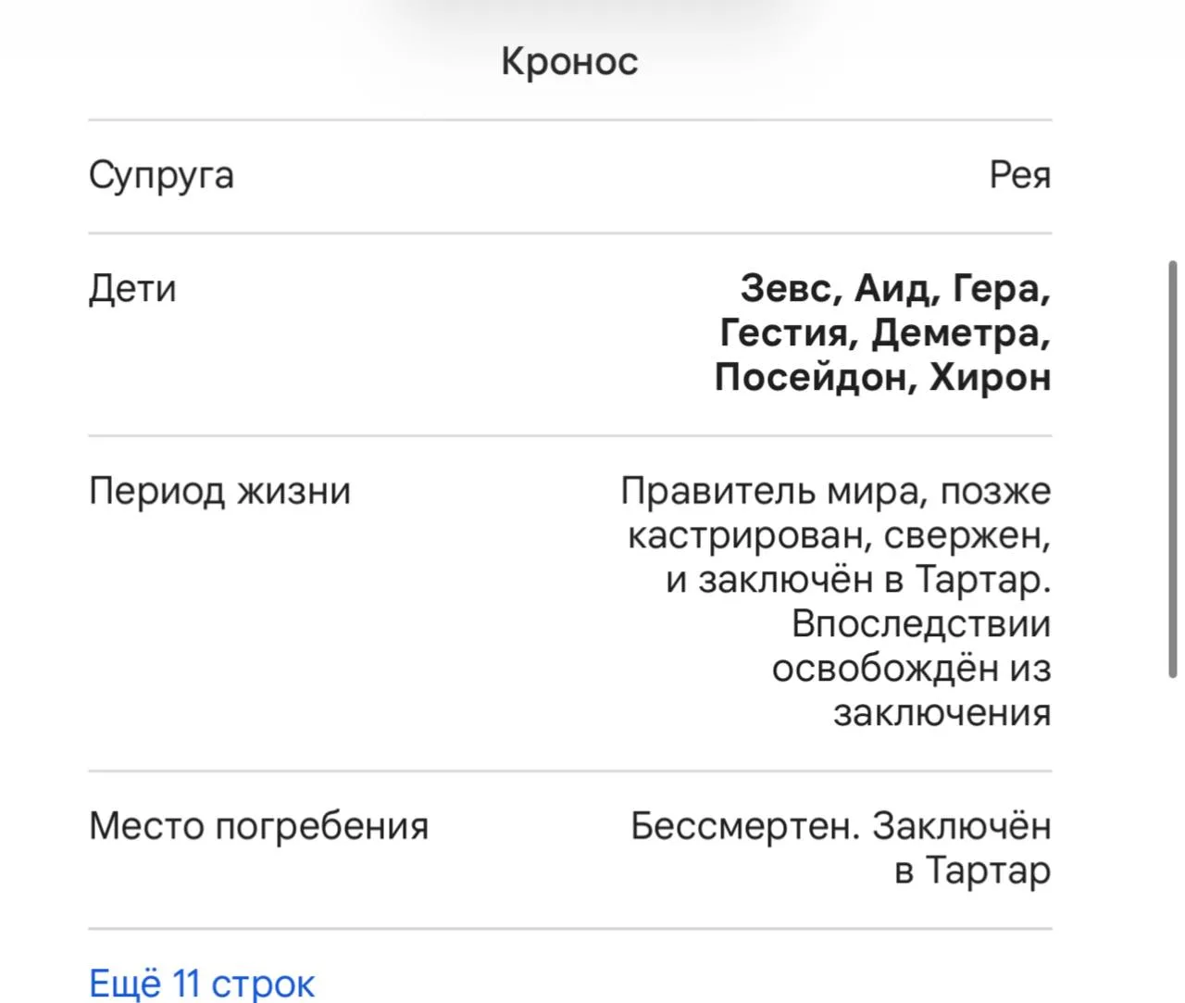Select the "Супруга" row label

tap(161, 176)
